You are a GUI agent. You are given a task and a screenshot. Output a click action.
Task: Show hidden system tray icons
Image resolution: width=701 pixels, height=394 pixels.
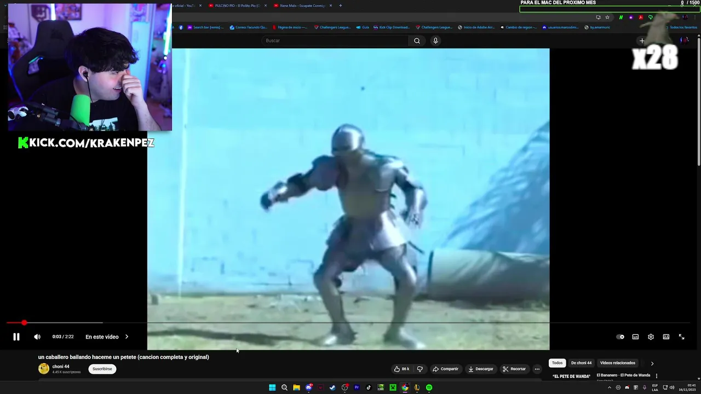pyautogui.click(x=609, y=387)
